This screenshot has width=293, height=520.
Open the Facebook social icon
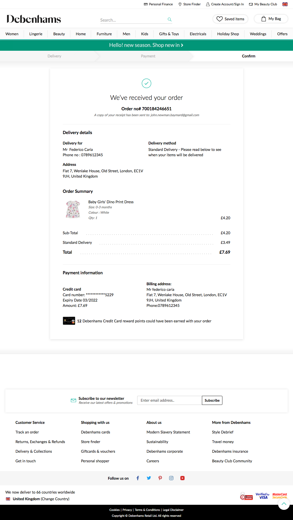coord(137,478)
